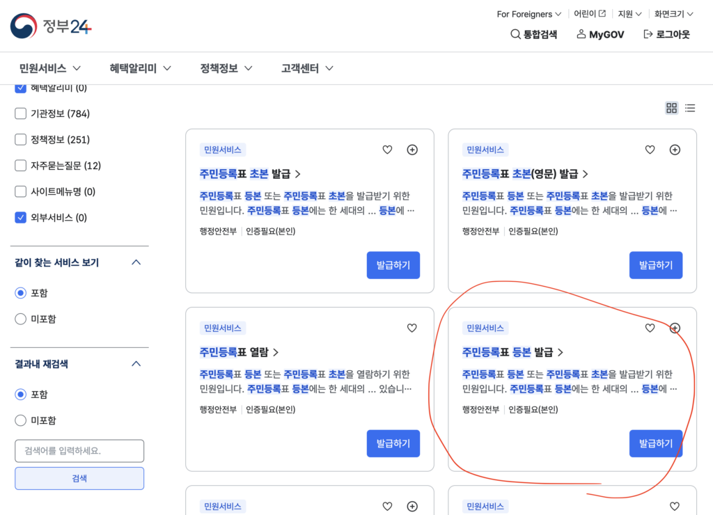Screen dimensions: 713x515
Task: Select 미포함 under 같이 찾는 서비스 보기
Action: coord(21,319)
